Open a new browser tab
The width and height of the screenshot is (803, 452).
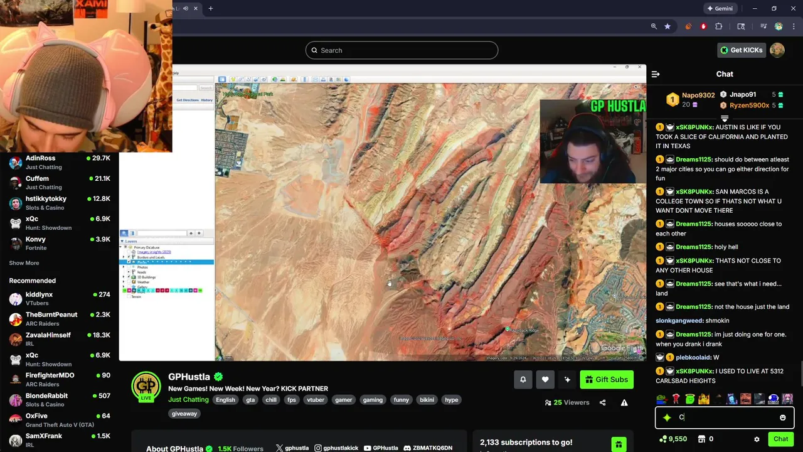[x=211, y=8]
